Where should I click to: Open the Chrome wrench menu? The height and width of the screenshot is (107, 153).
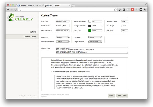pos(145,10)
